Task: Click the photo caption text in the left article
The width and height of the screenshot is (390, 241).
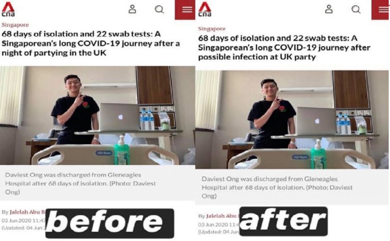Action: (80, 183)
